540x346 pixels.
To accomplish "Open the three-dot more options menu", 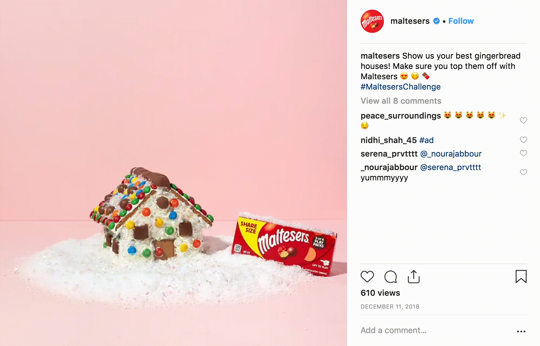I will coord(521,331).
